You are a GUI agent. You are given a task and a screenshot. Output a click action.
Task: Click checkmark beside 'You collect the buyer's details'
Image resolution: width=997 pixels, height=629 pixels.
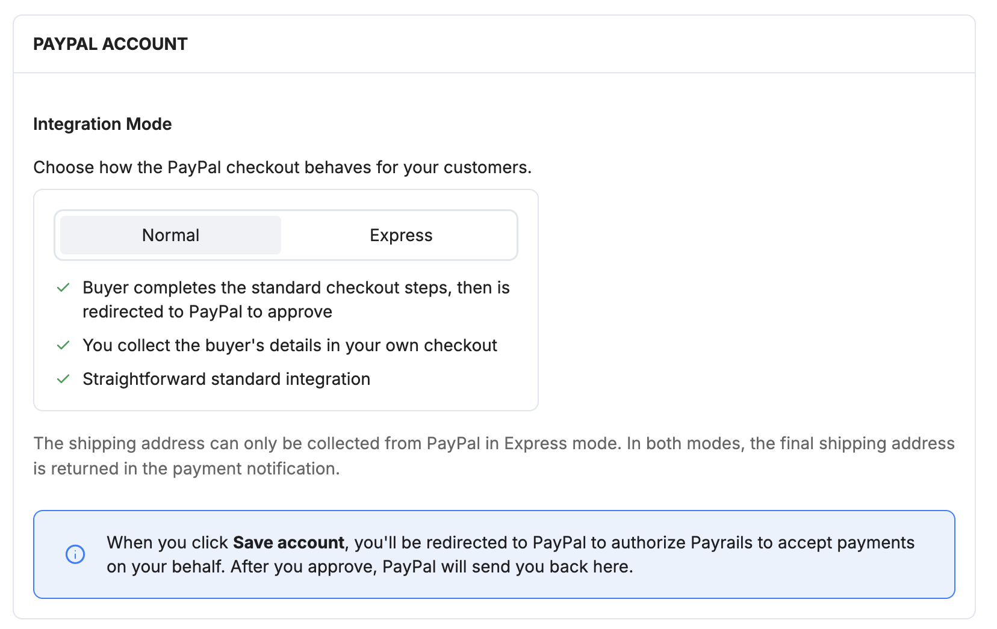coord(63,345)
